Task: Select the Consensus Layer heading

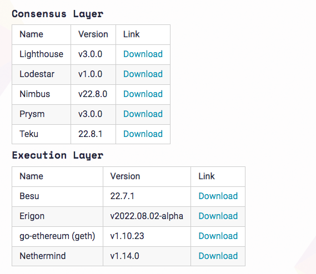Action: coord(58,14)
